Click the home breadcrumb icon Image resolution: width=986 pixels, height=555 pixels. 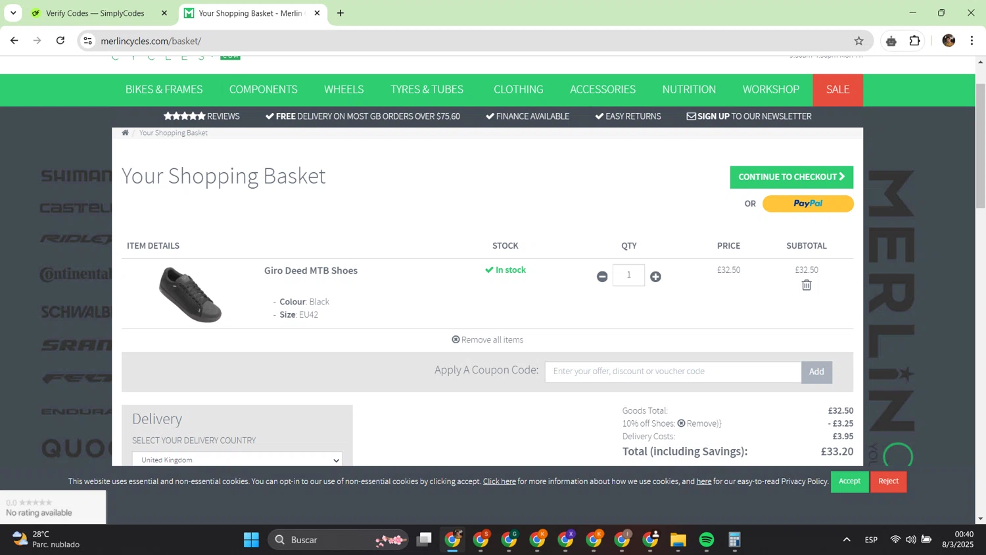125,133
